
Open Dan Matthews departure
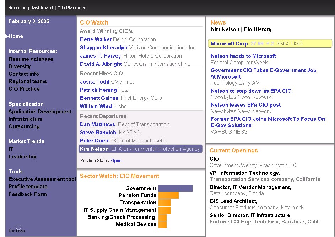(97, 124)
